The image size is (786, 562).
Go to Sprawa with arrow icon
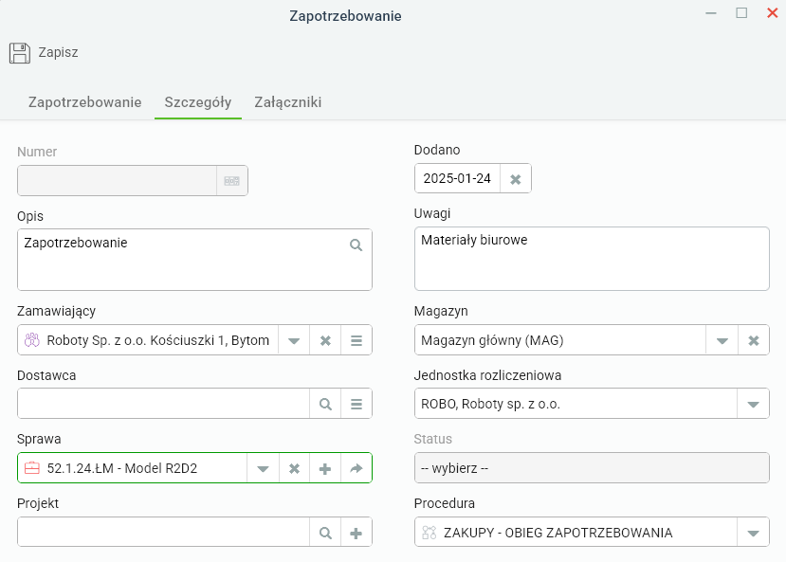click(356, 468)
